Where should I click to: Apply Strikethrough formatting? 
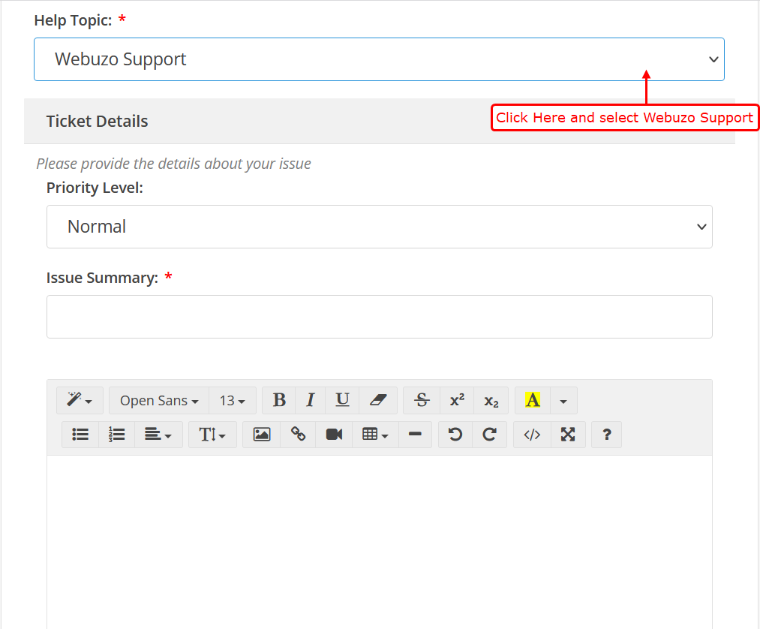422,401
